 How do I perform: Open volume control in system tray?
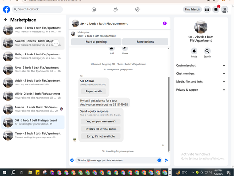tap(211, 172)
